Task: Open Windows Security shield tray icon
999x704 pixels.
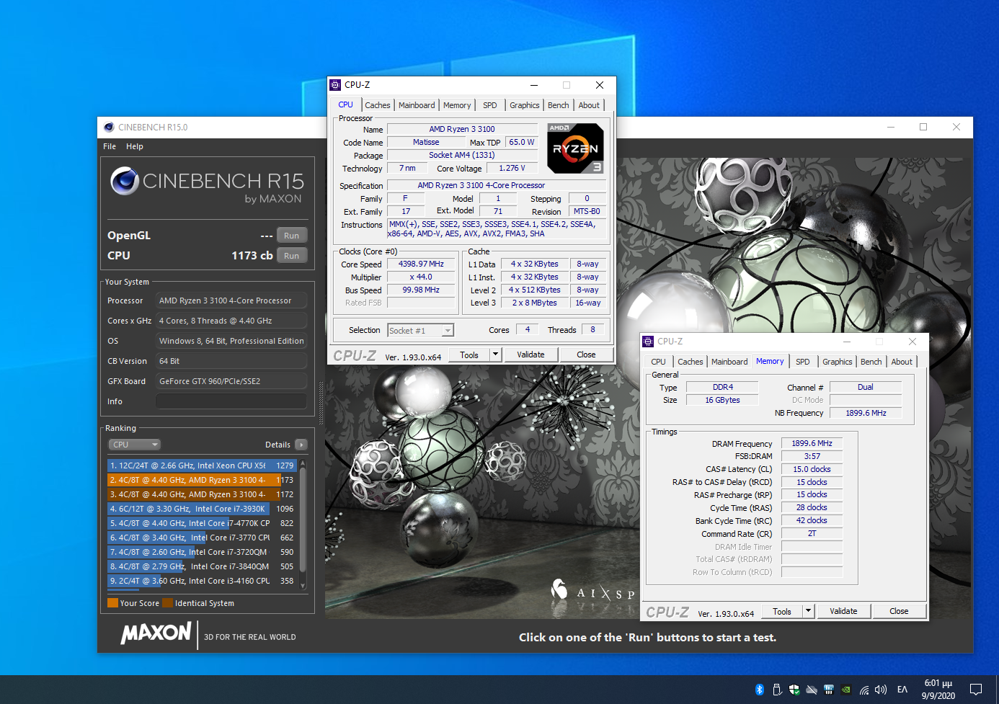Action: click(x=794, y=690)
